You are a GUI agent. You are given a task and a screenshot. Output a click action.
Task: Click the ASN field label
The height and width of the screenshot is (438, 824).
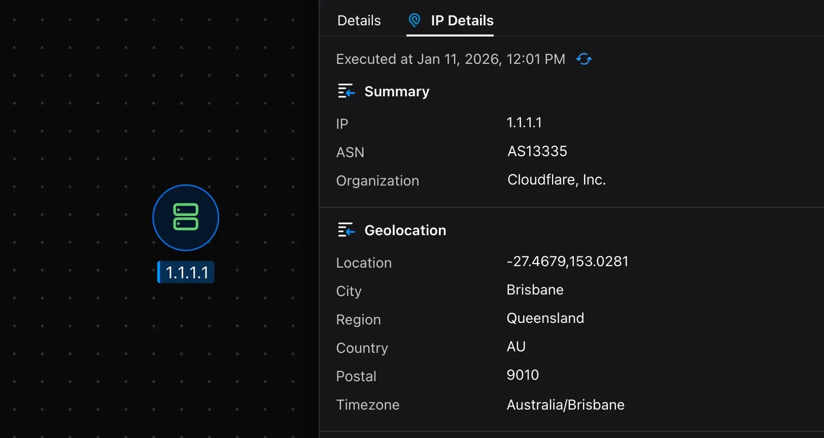pos(350,152)
